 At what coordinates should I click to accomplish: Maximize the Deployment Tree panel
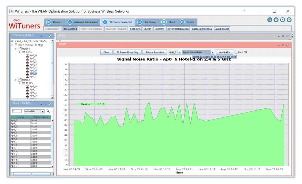[x=46, y=36]
